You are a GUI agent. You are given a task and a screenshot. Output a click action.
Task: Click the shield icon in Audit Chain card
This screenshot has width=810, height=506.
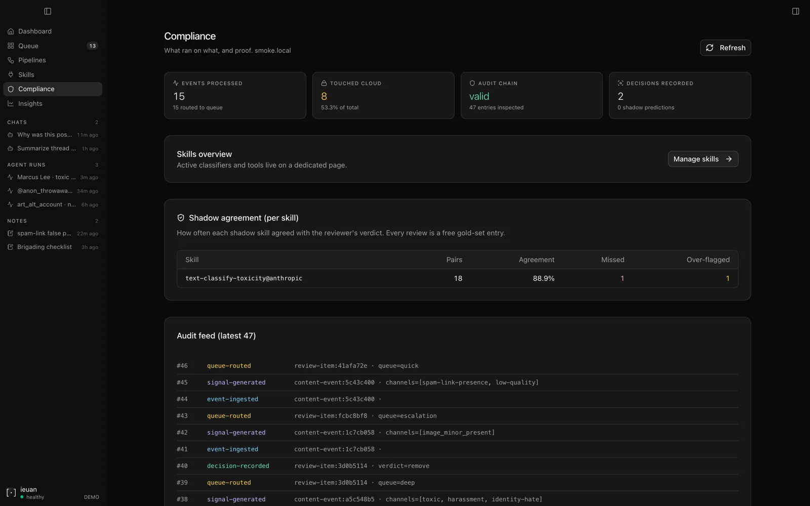(x=472, y=83)
